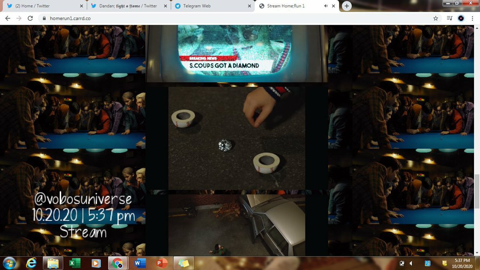Reload the current page

pos(30,18)
